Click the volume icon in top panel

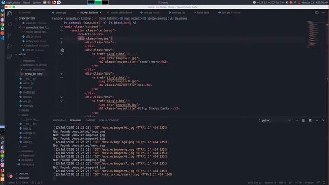287,2
